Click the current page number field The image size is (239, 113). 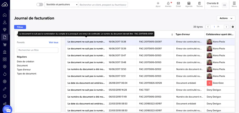(214, 27)
